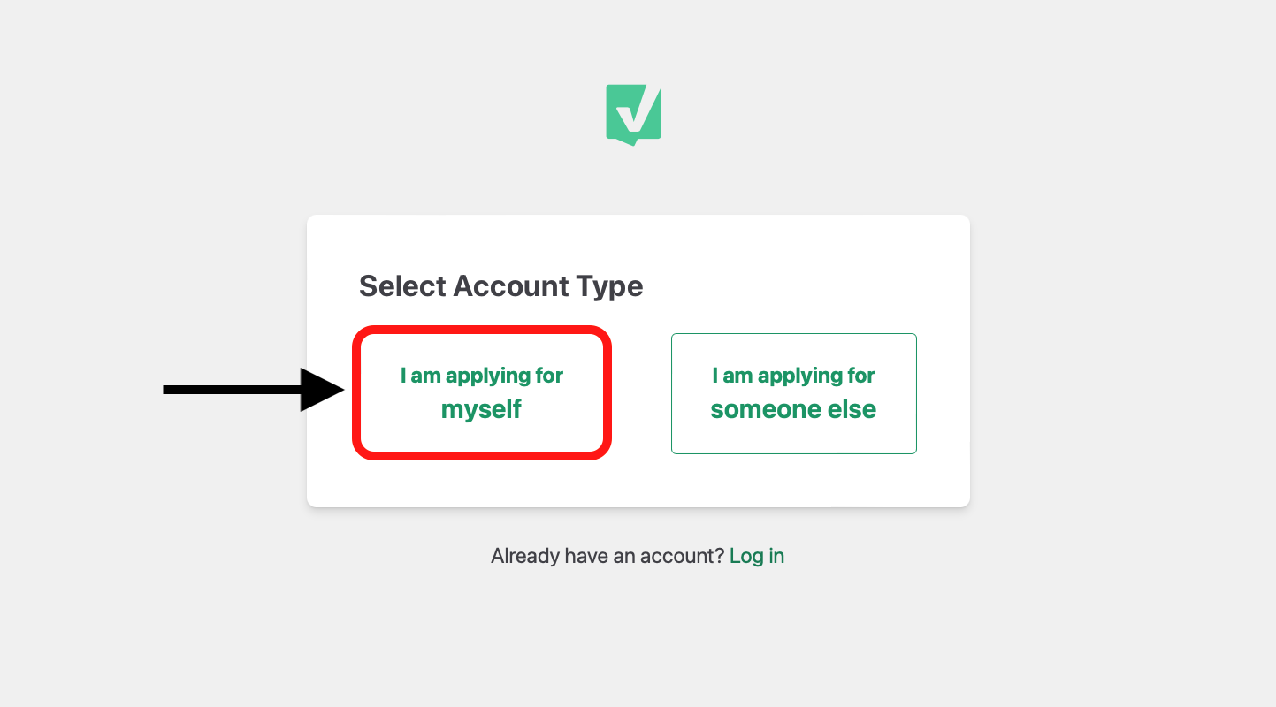Click the black arrow pointing at the myself option
The width and height of the screenshot is (1276, 707).
(x=252, y=388)
